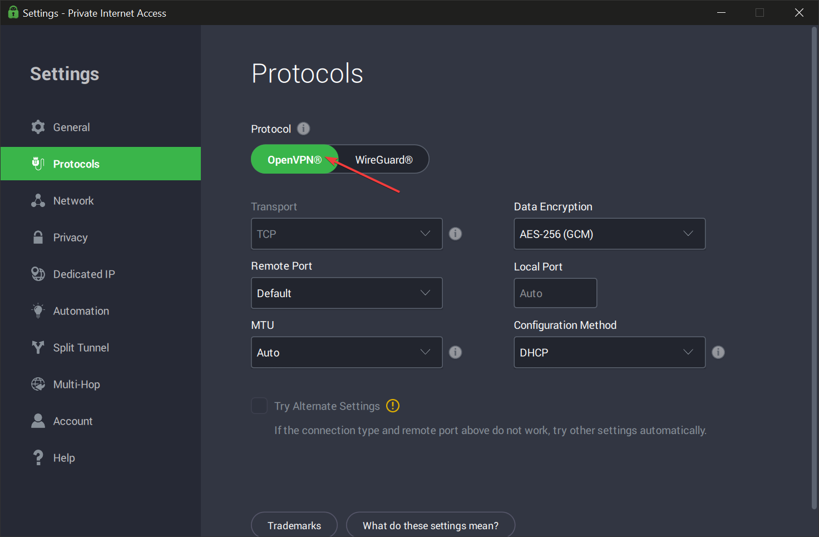Click the Automation lightbulb icon
819x537 pixels.
(x=38, y=311)
